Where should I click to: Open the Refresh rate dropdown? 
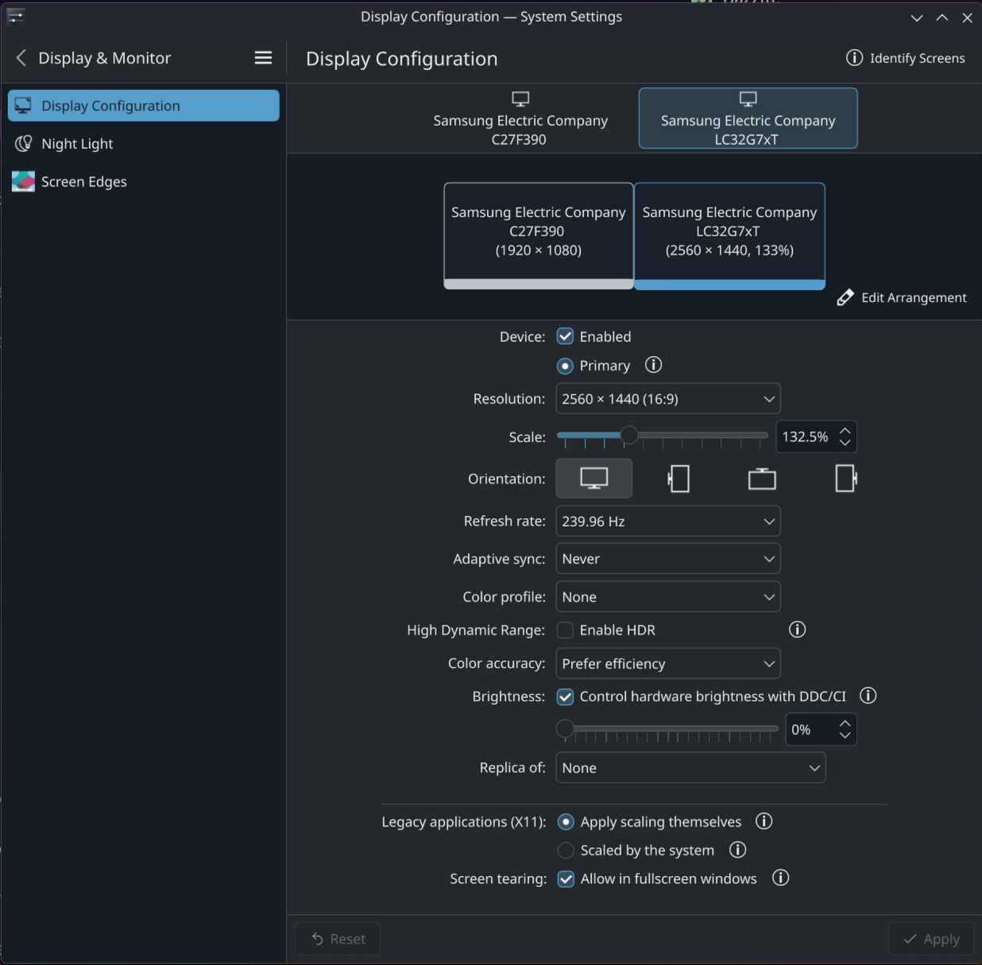tap(668, 521)
